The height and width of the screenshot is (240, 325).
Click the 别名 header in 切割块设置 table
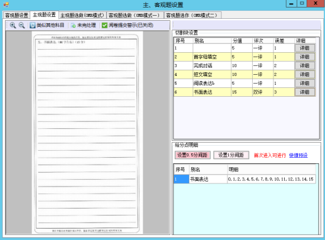pos(212,41)
